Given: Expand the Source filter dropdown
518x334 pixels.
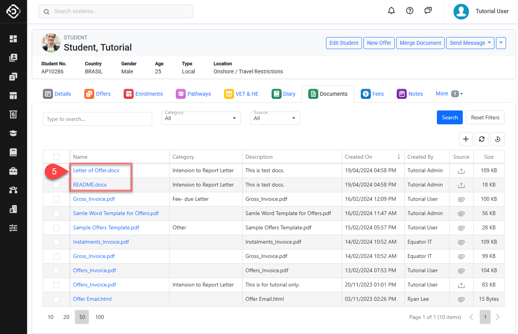Looking at the screenshot, I should (275, 118).
